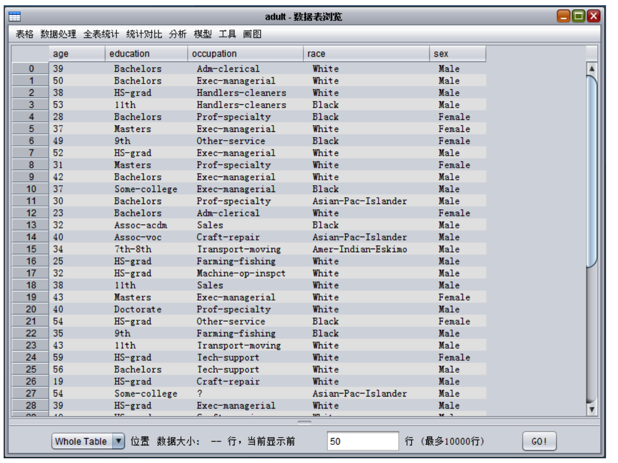Image resolution: width=618 pixels, height=463 pixels.
Task: Click the scroll down arrow of table
Action: [592, 410]
